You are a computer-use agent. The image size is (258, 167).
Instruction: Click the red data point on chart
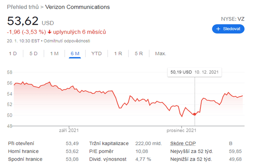(194, 114)
